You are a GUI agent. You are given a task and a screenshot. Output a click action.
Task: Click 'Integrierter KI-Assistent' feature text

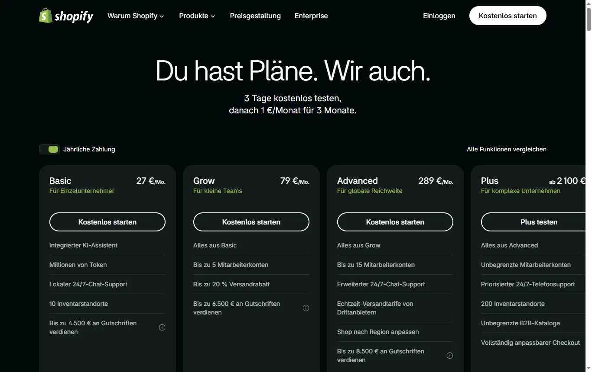(84, 245)
